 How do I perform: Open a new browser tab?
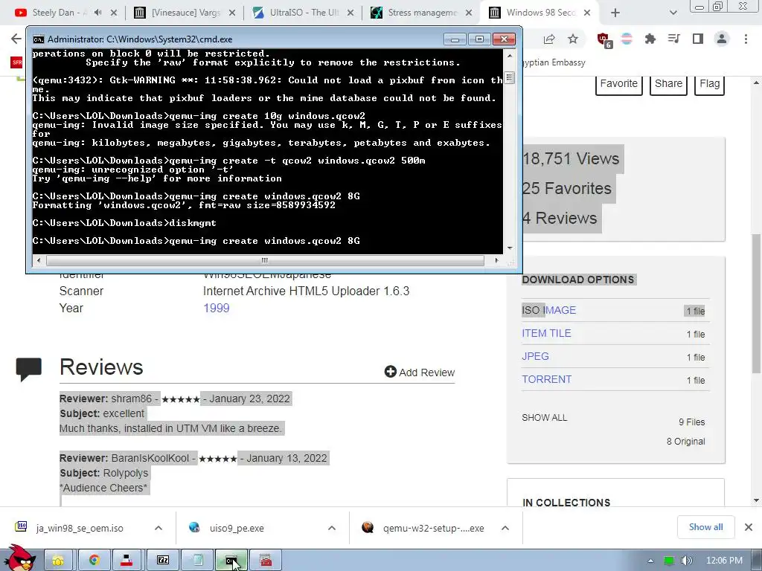(x=615, y=13)
